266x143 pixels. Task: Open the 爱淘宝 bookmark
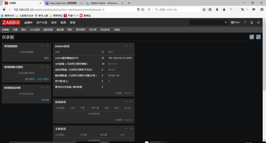(85, 16)
